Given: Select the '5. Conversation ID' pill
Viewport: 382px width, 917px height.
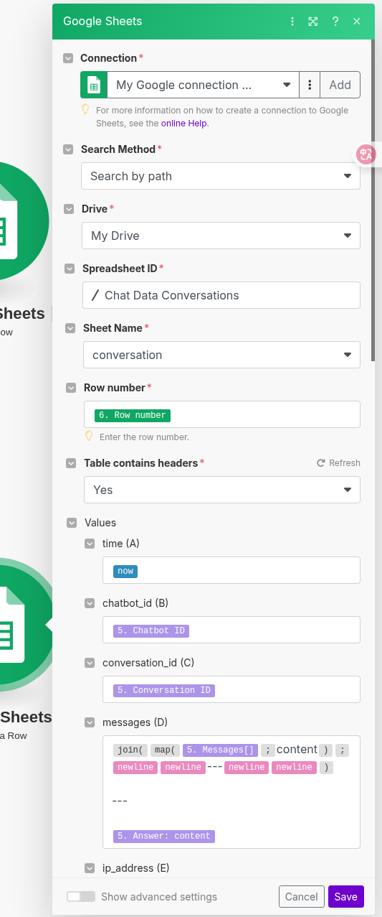Looking at the screenshot, I should 164,690.
